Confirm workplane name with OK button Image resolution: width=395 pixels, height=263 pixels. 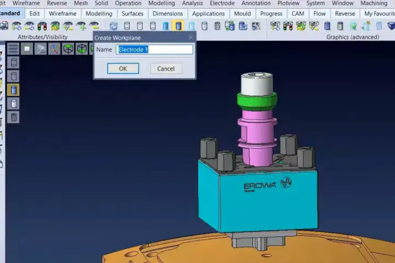(123, 68)
